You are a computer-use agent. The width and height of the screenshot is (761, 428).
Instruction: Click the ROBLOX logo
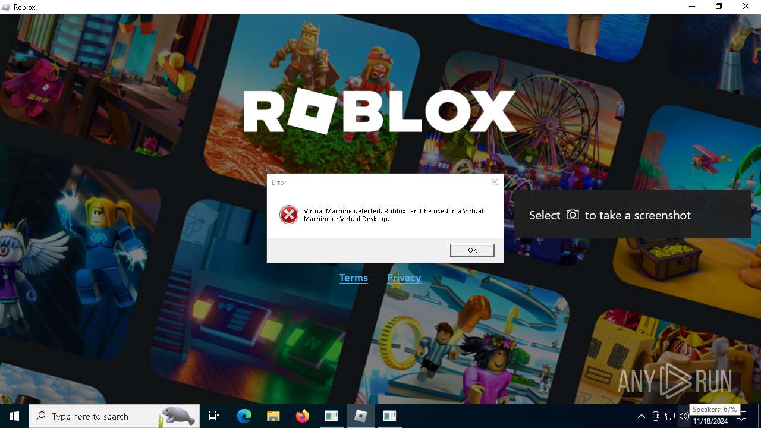coord(380,112)
